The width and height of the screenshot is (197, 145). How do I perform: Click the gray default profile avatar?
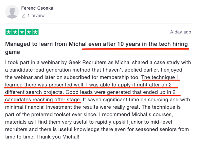(x=12, y=12)
